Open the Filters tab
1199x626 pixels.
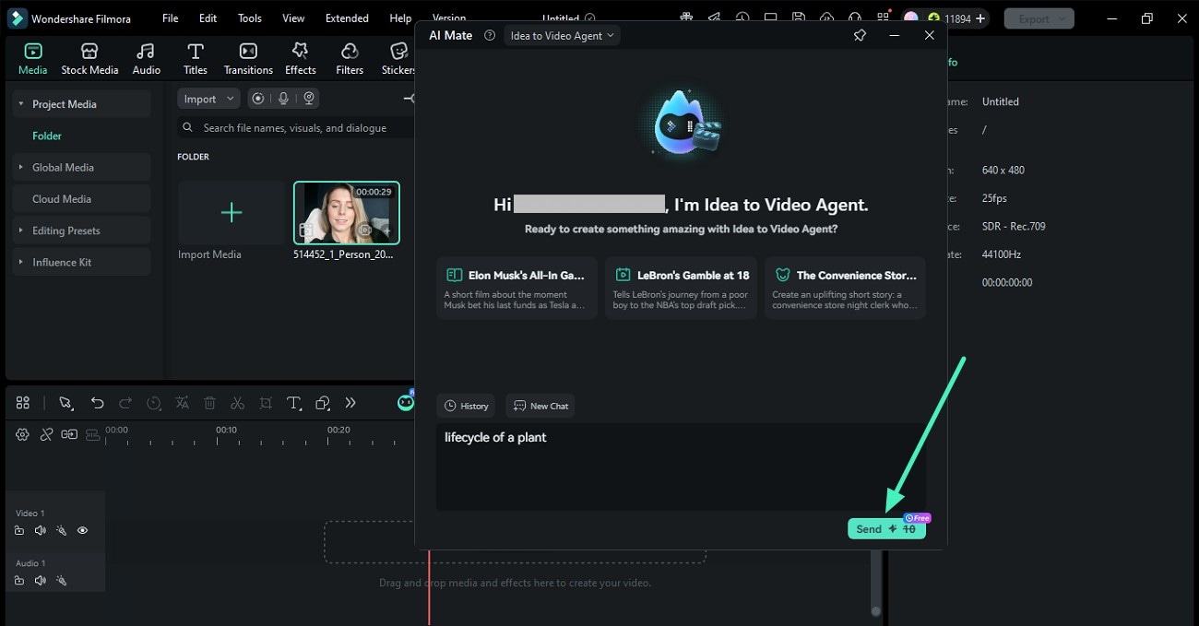[x=350, y=59]
